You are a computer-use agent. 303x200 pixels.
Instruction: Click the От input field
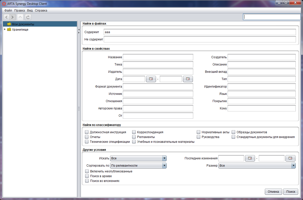pos(158,115)
